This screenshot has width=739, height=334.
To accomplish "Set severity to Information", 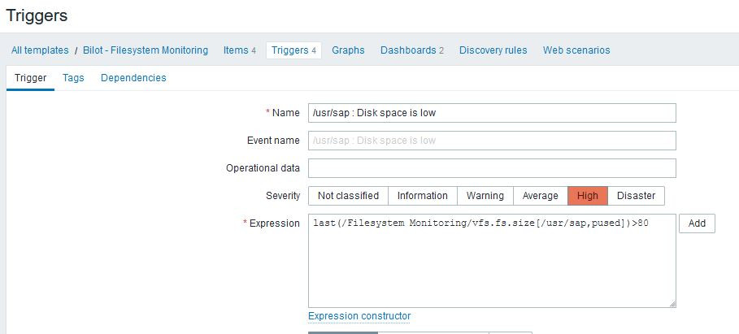I will [x=422, y=196].
